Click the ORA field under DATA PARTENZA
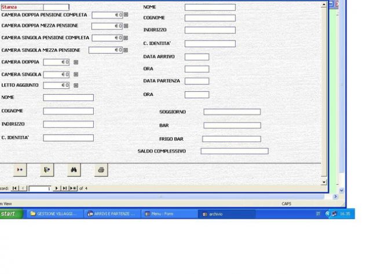This screenshot has width=366, height=274. click(197, 95)
